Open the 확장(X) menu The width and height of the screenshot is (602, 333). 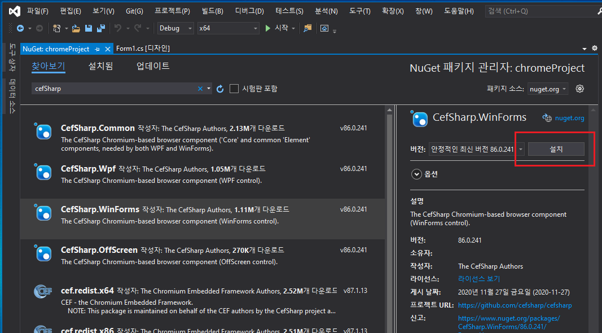393,11
